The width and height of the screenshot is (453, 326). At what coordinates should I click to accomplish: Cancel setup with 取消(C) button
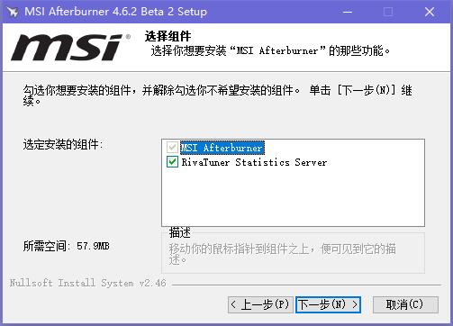point(405,304)
